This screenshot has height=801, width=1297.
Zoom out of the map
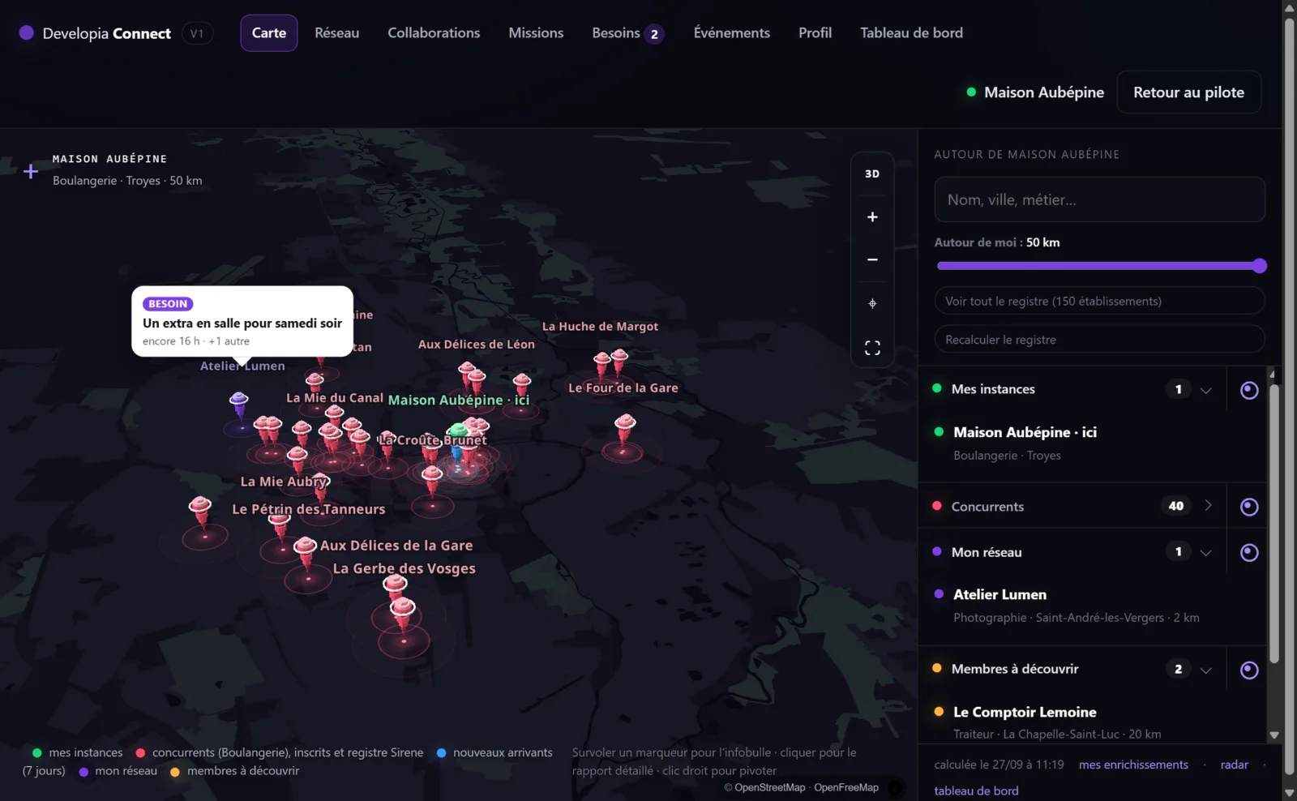point(872,259)
